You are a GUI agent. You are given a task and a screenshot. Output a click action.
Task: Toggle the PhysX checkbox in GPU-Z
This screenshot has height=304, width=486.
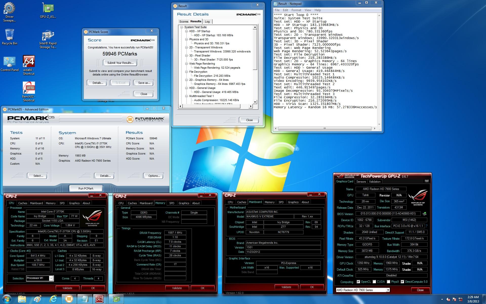pos(389,282)
